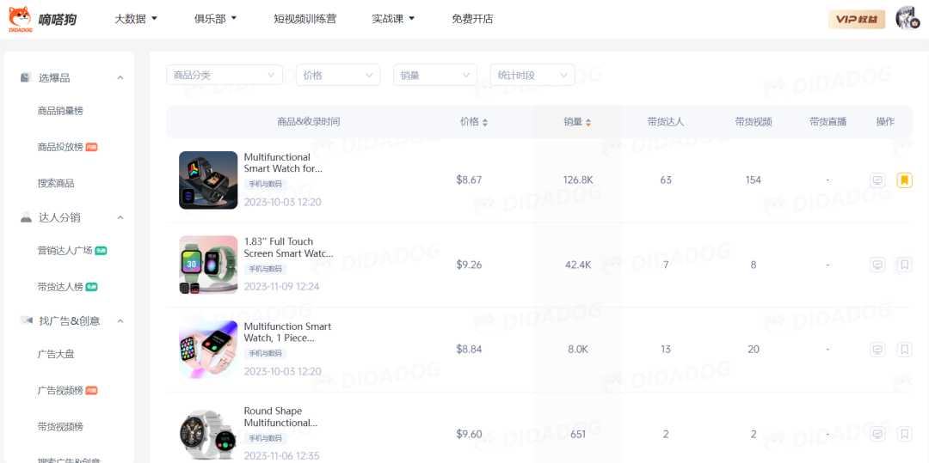929x463 pixels.
Task: Open the 价格 filter dropdown
Action: [338, 75]
